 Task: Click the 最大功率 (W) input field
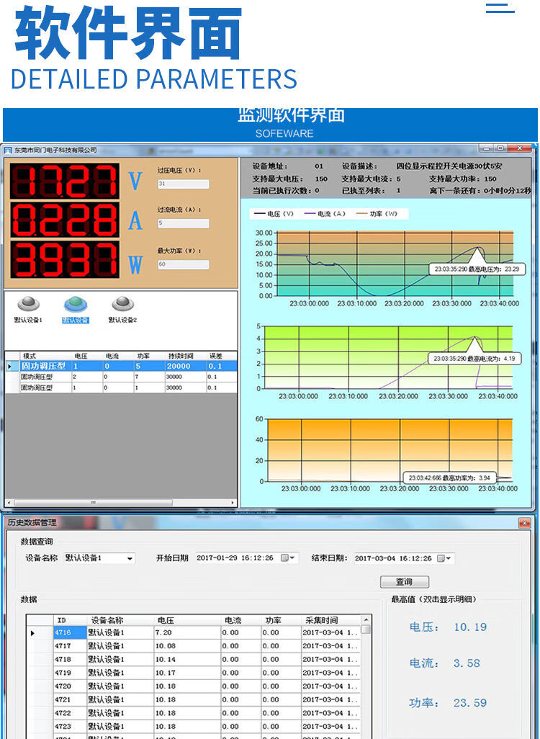point(183,264)
